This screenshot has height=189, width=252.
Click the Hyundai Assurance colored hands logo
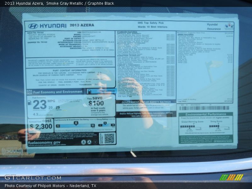229,26
